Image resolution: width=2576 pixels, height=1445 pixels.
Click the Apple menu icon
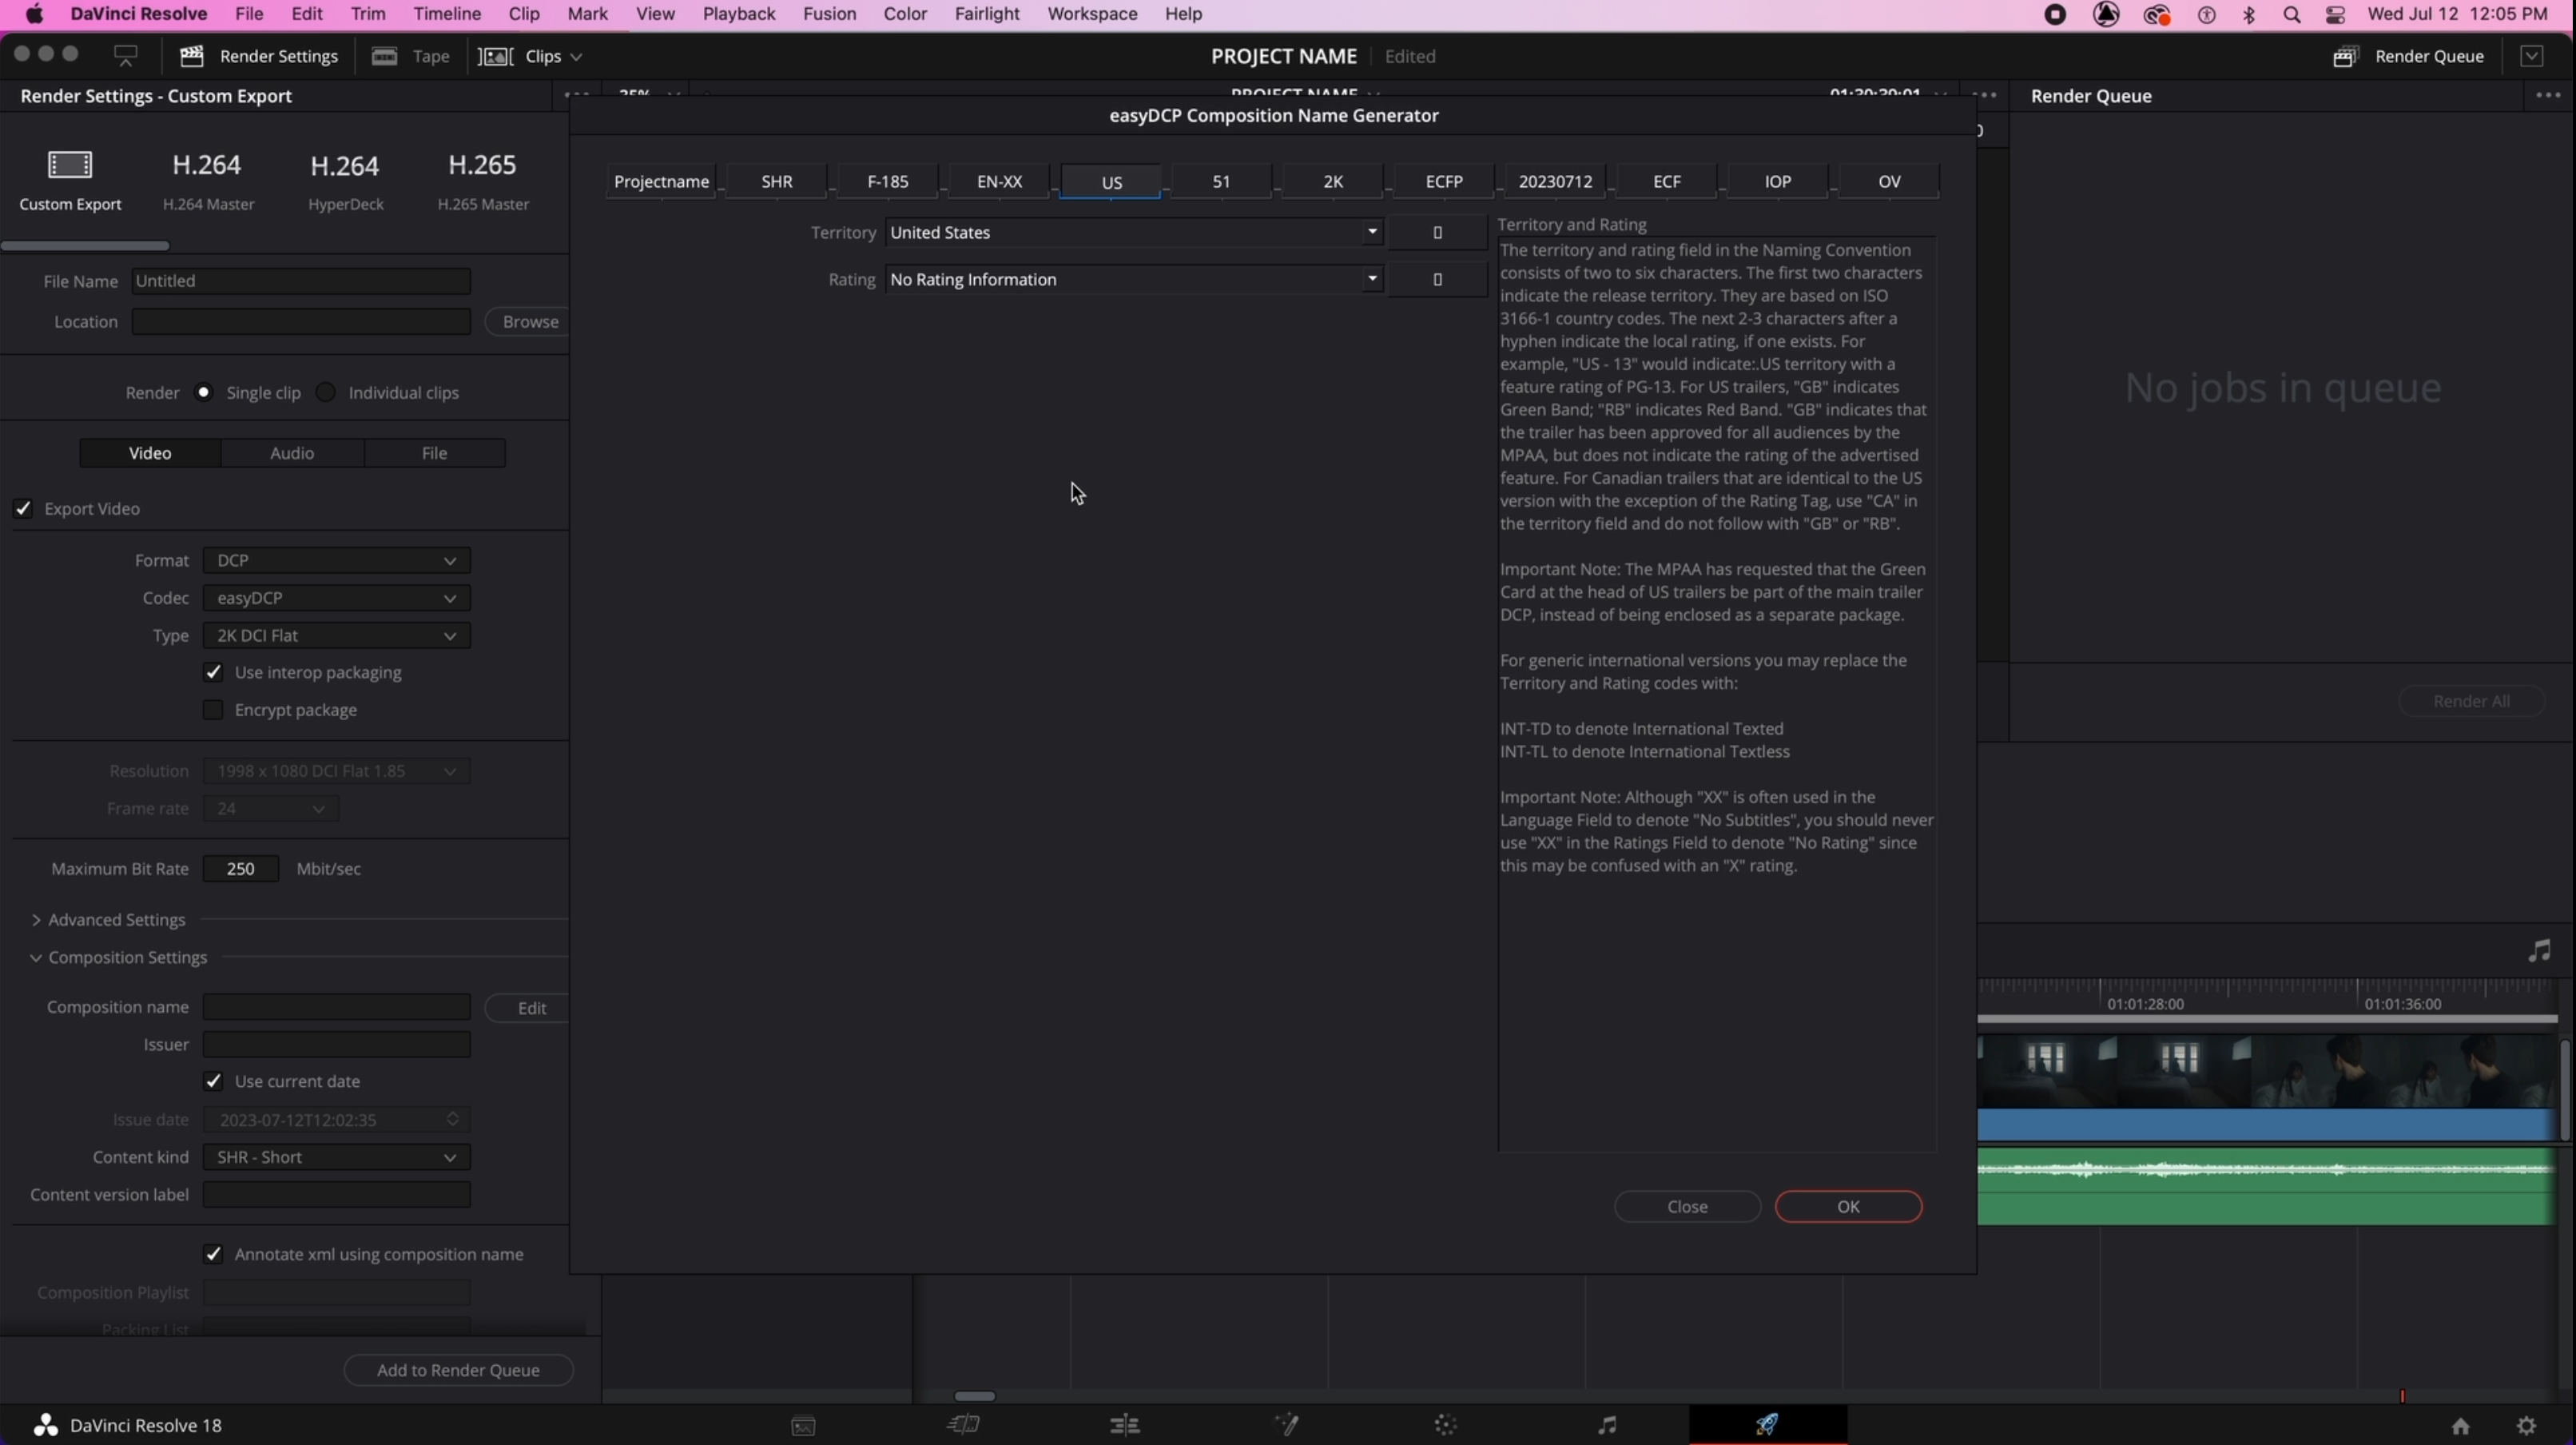(34, 14)
